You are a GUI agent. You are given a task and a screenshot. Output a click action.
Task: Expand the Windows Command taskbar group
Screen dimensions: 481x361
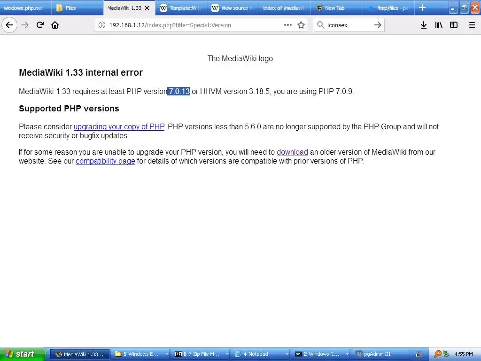(347, 354)
